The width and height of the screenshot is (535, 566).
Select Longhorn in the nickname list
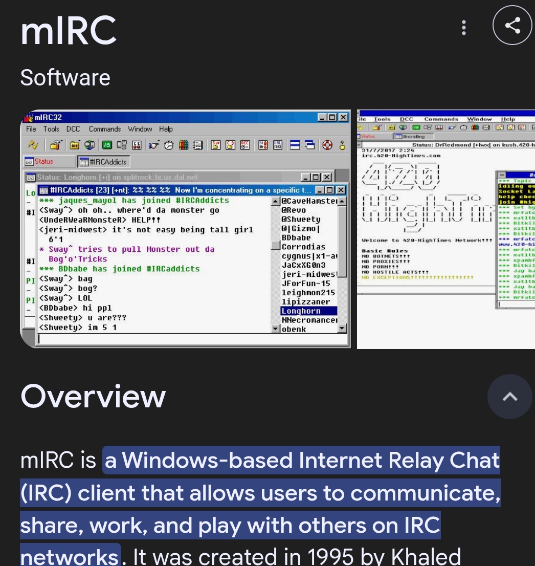coord(301,311)
